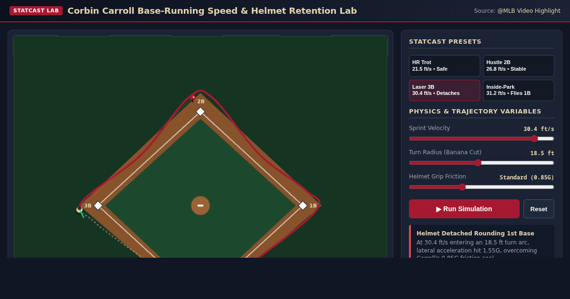Image resolution: width=570 pixels, height=299 pixels.
Task: Click the Corbin Carroll lab page title
Action: coord(212,10)
